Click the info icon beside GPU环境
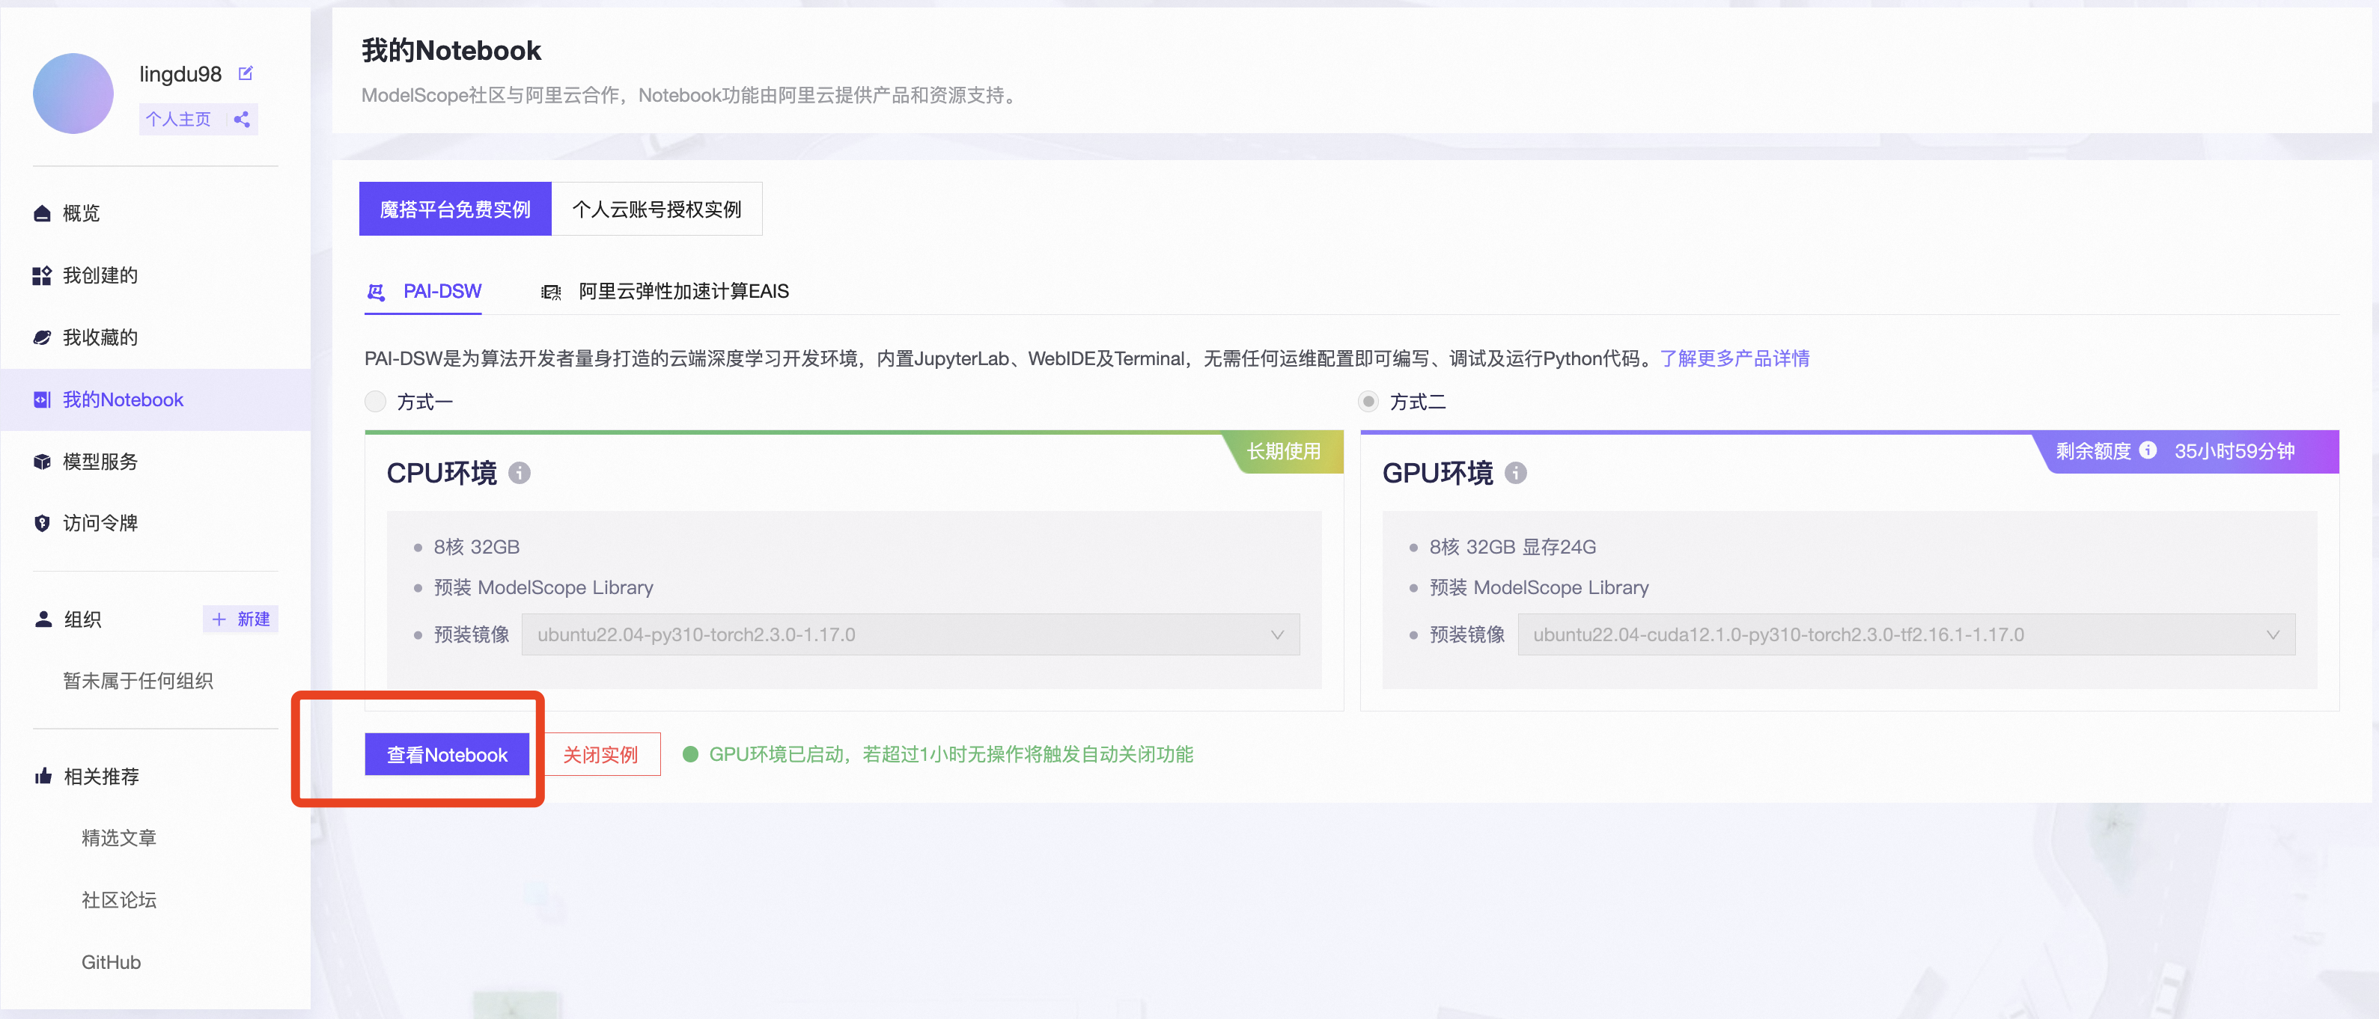The image size is (2379, 1019). [1515, 473]
